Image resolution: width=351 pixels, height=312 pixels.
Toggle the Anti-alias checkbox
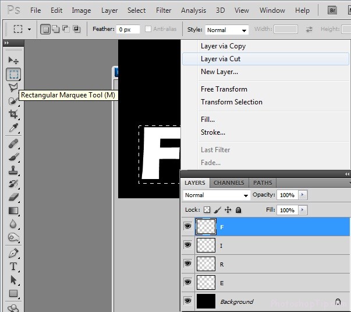coord(148,29)
